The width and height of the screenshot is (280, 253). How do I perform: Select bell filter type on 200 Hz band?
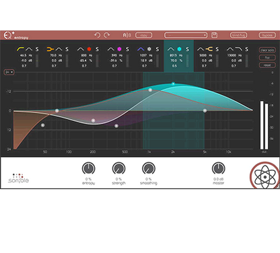(x=81, y=49)
